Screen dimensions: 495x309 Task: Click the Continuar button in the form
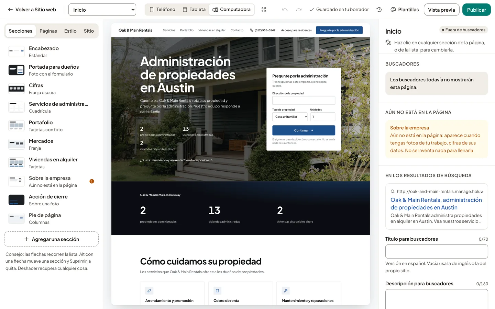304,130
